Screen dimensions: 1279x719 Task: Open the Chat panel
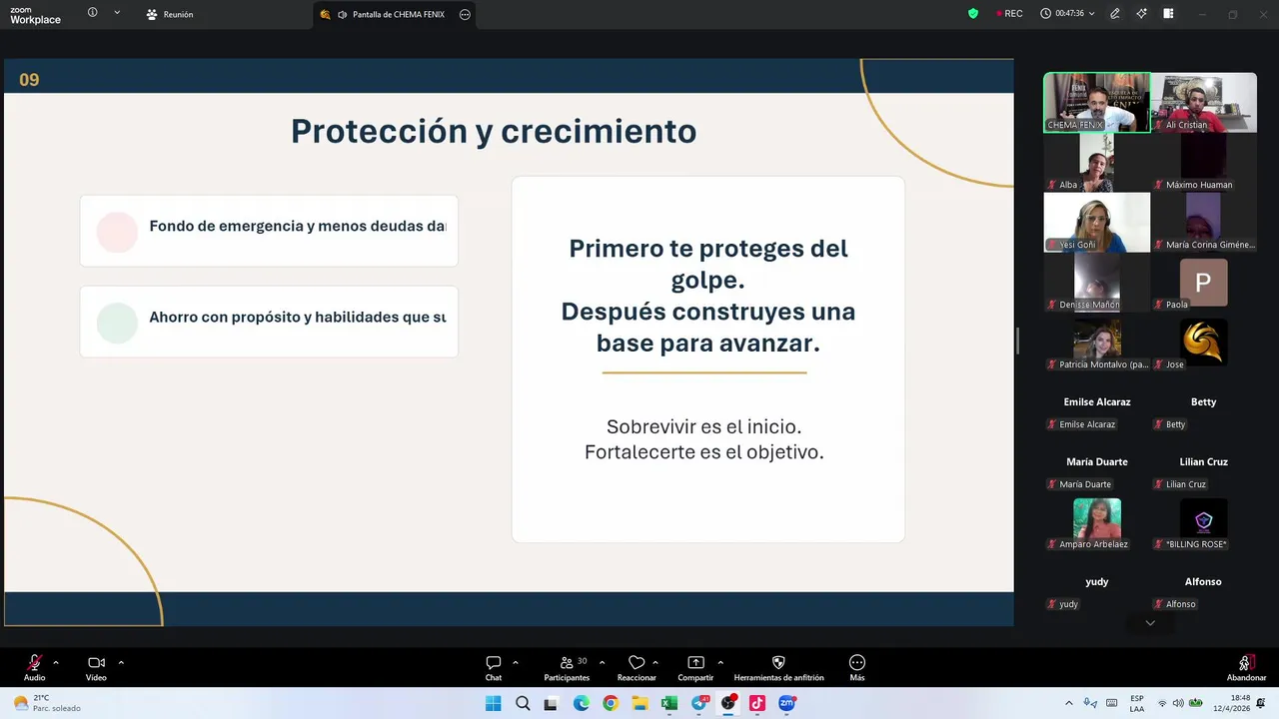(494, 667)
